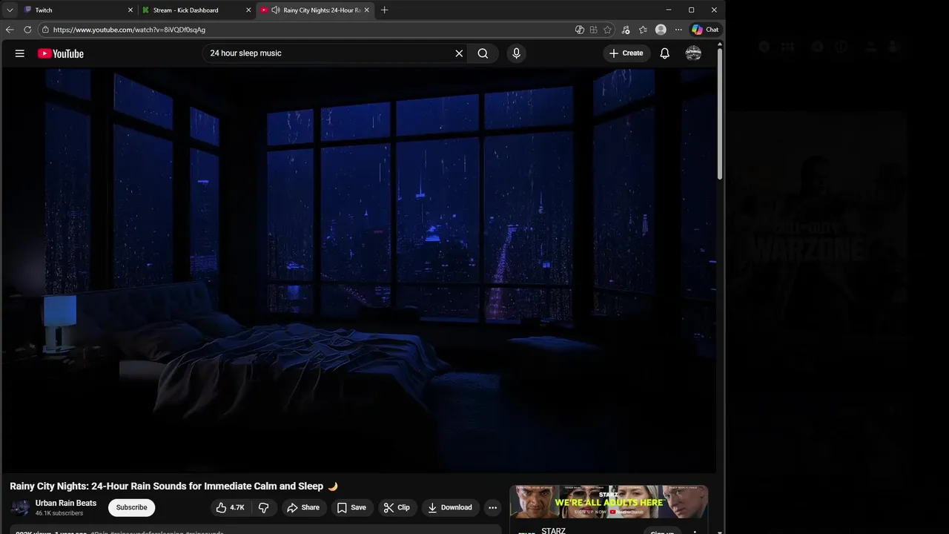The height and width of the screenshot is (534, 949).
Task: Dislike the video with thumbs down
Action: [263, 507]
